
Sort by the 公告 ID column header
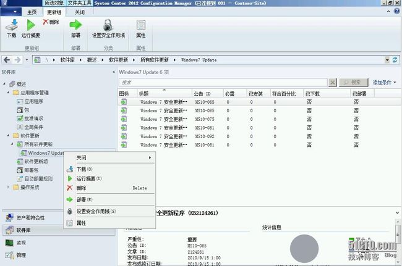207,94
